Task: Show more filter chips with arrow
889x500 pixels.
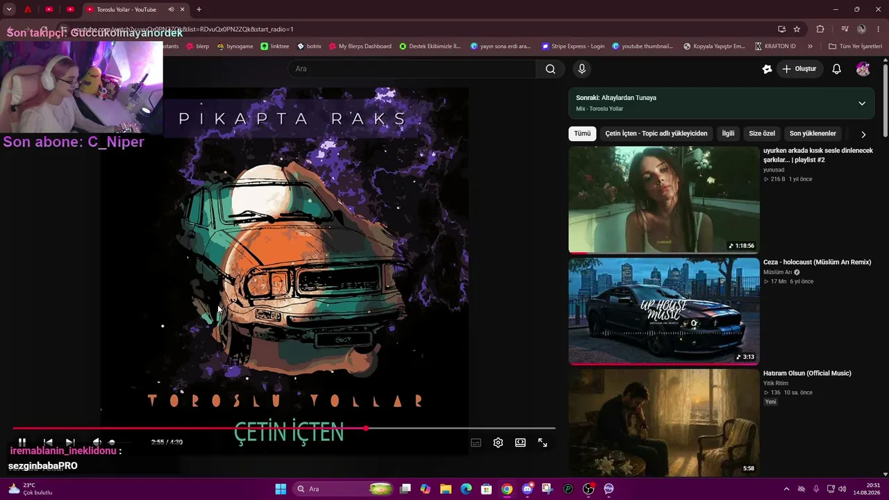Action: pyautogui.click(x=863, y=134)
